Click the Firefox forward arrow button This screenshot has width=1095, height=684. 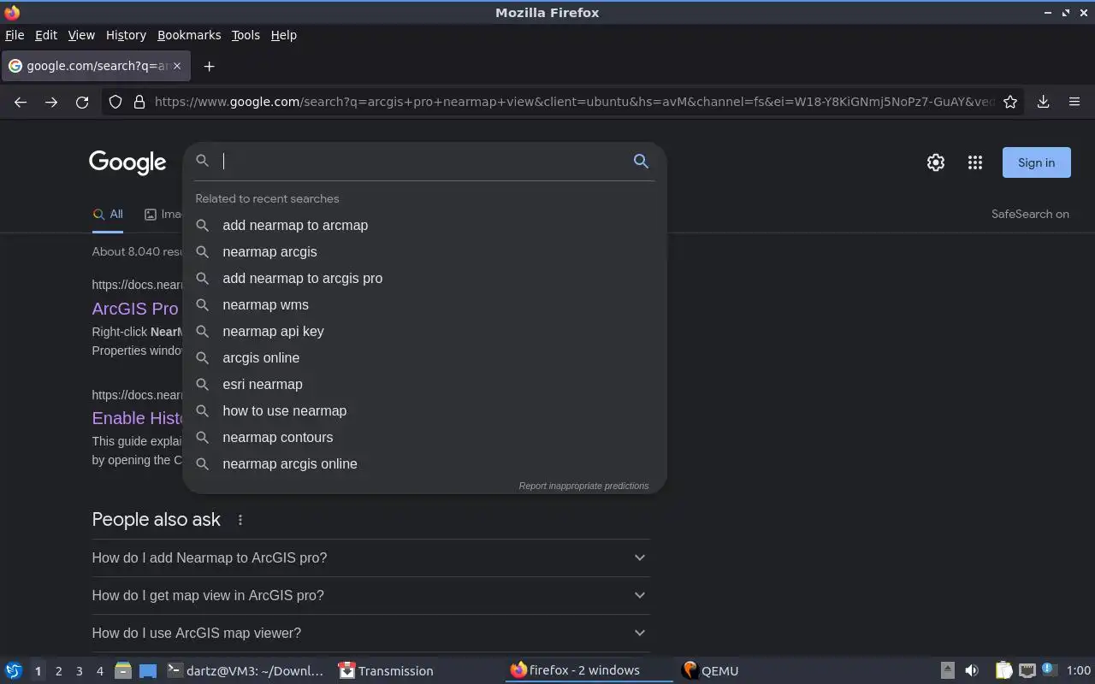[x=51, y=102]
